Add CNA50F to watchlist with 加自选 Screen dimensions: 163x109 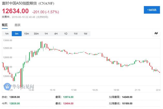coord(152,10)
